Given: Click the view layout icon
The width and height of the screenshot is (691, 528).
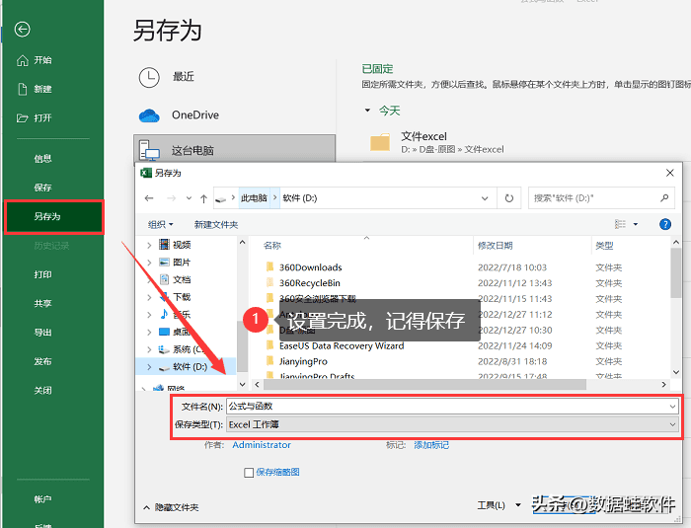Looking at the screenshot, I should [621, 224].
